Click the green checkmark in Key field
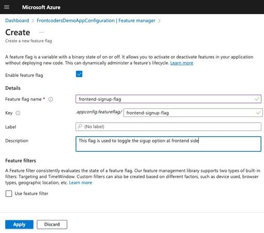The height and width of the screenshot is (233, 264). [x=258, y=113]
